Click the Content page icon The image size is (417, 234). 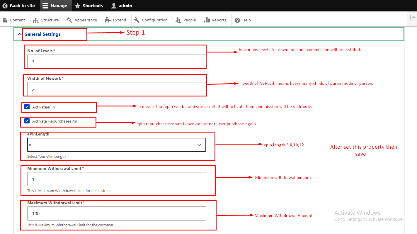5,20
